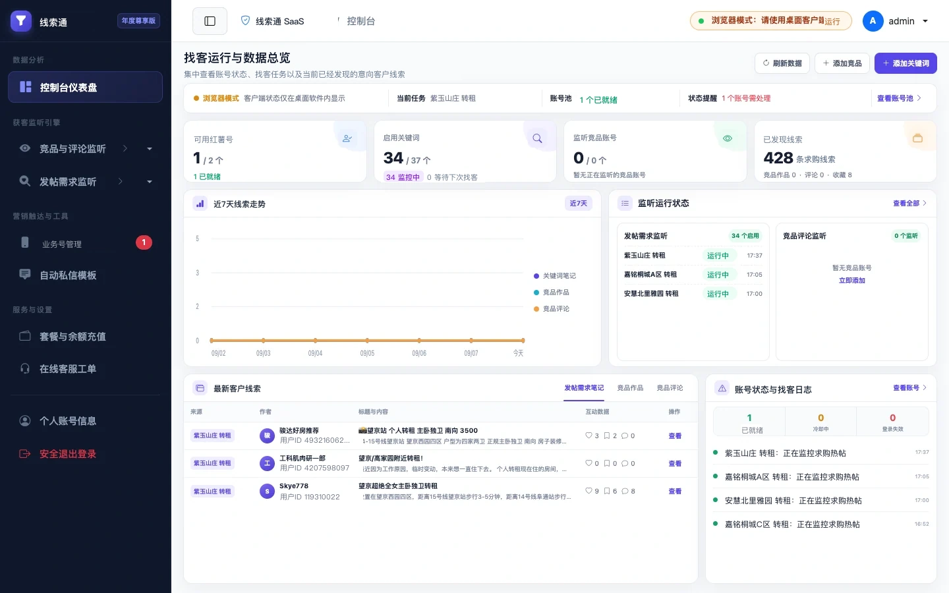Click the magnifier icon for 发帖需求监听
The image size is (949, 593).
[x=25, y=181]
